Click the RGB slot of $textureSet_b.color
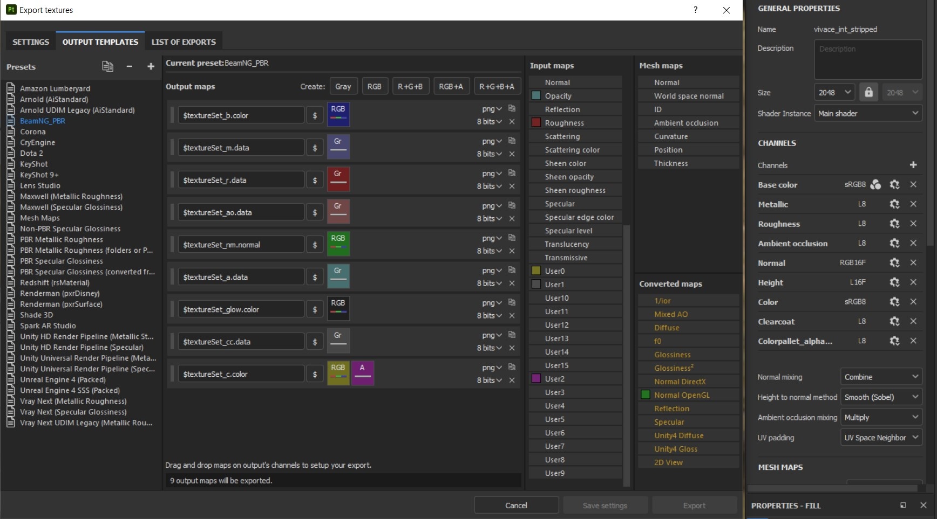 pyautogui.click(x=338, y=115)
